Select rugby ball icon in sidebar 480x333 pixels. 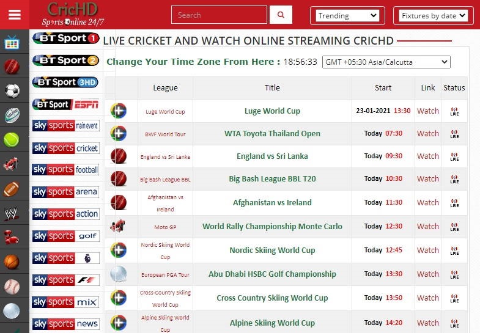[x=12, y=115]
